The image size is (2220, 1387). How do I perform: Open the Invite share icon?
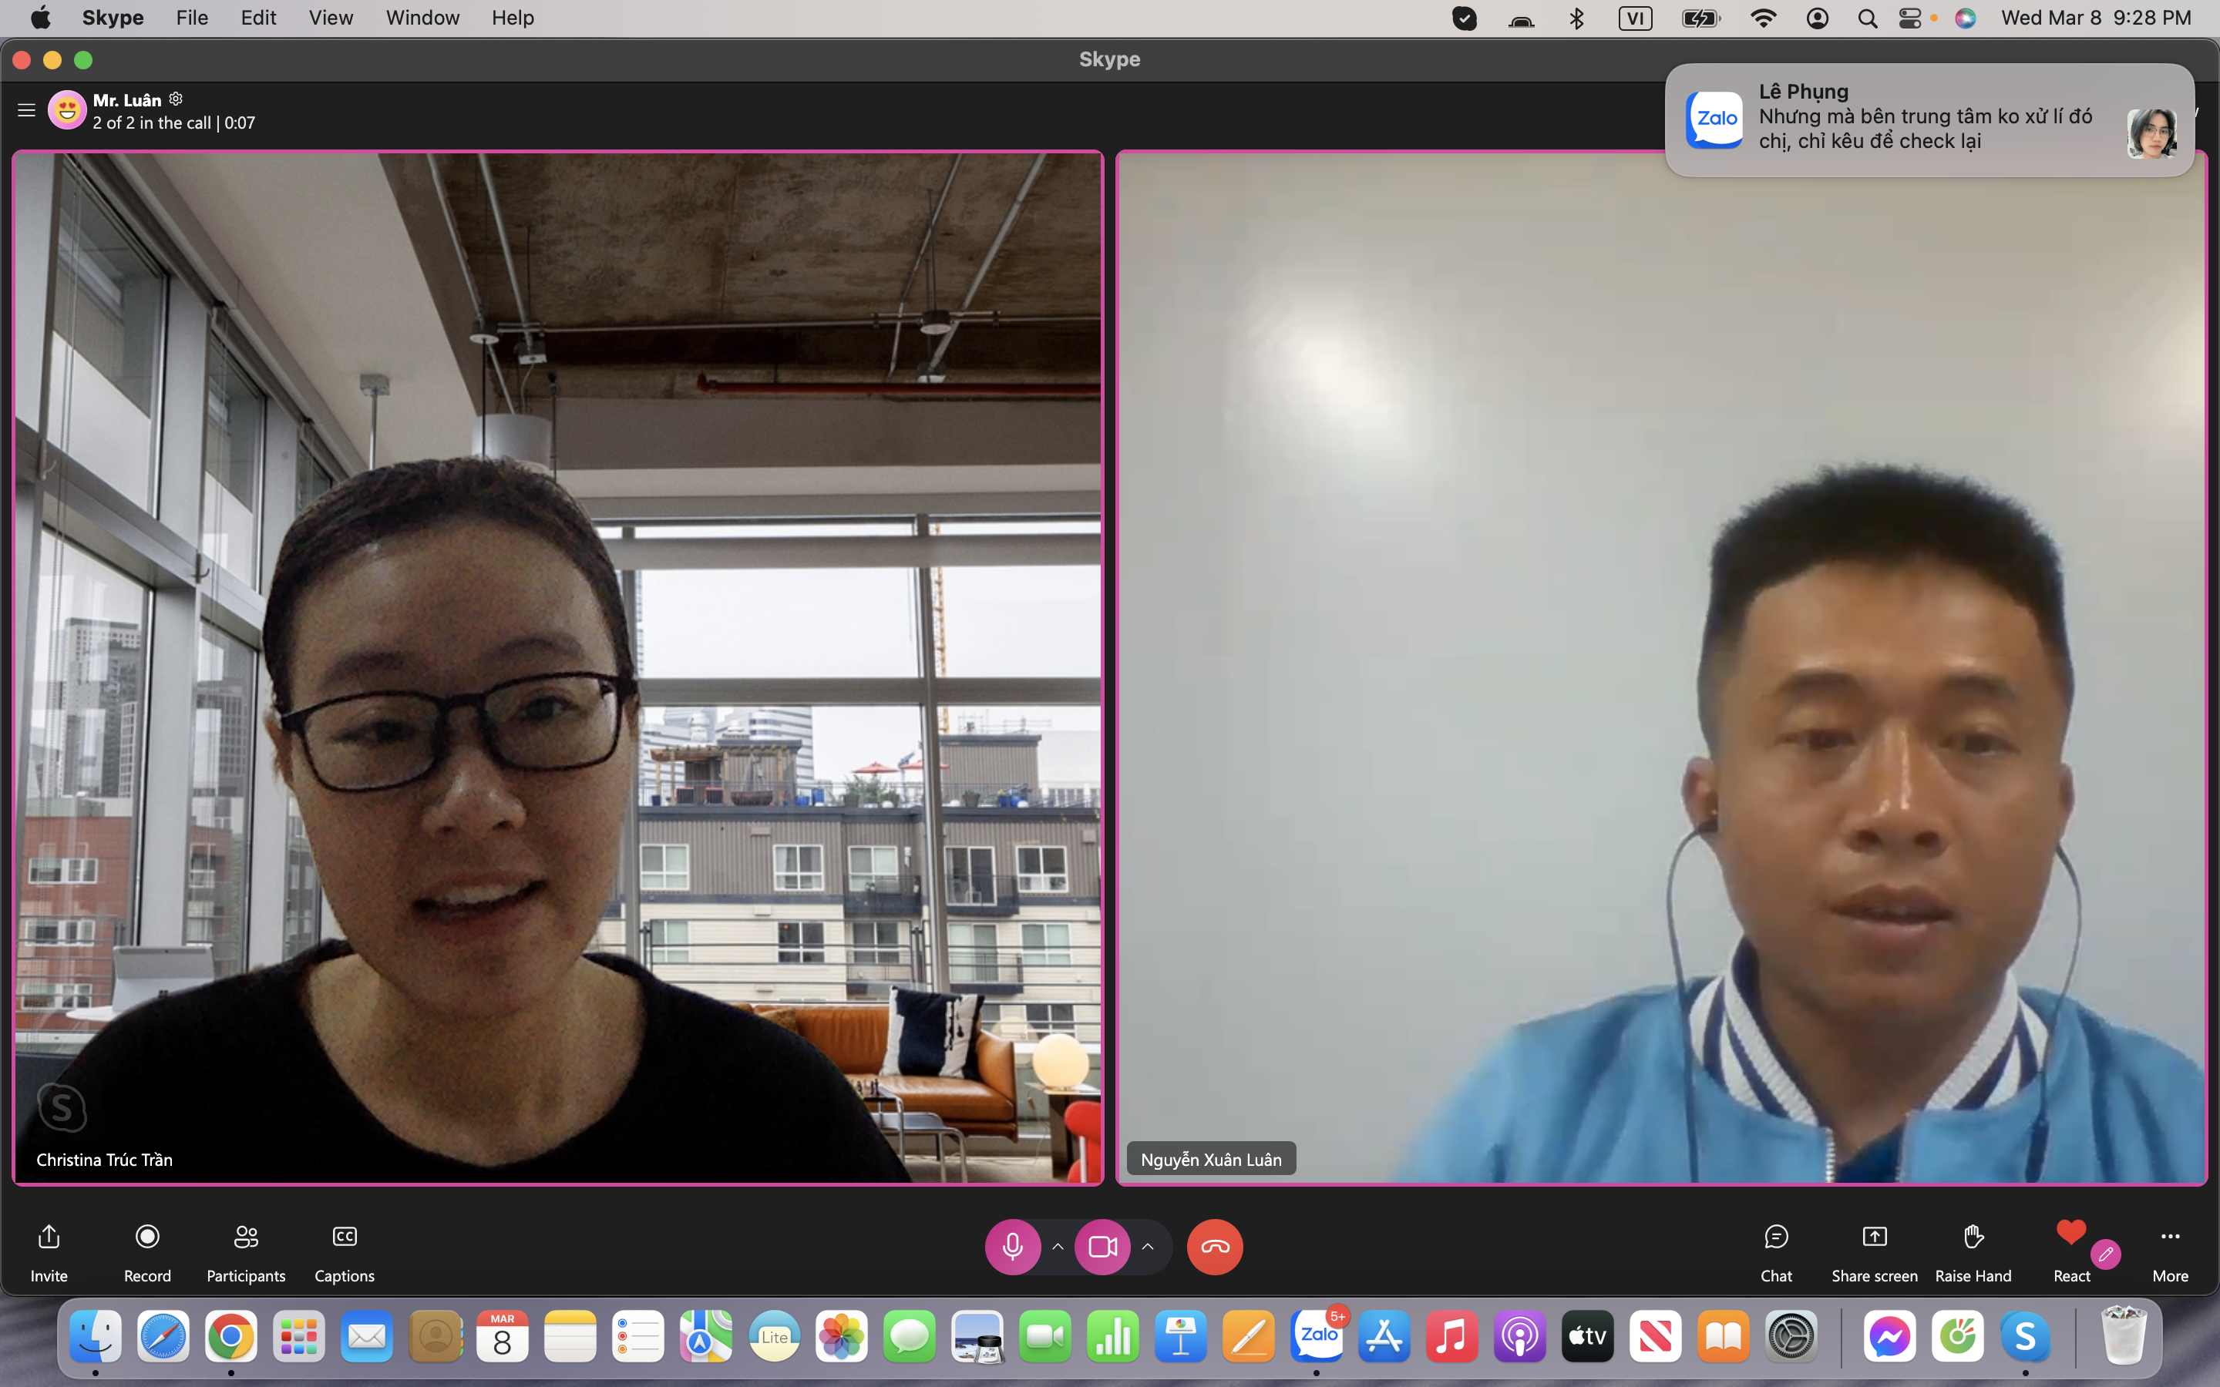click(49, 1238)
